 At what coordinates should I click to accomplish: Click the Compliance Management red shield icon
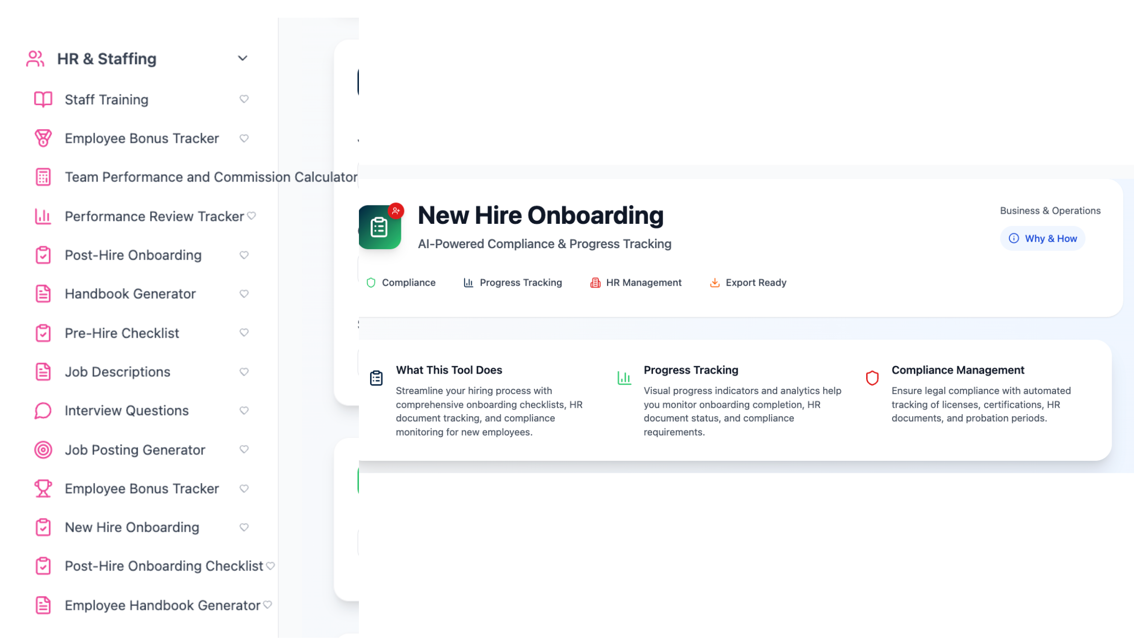(x=872, y=377)
